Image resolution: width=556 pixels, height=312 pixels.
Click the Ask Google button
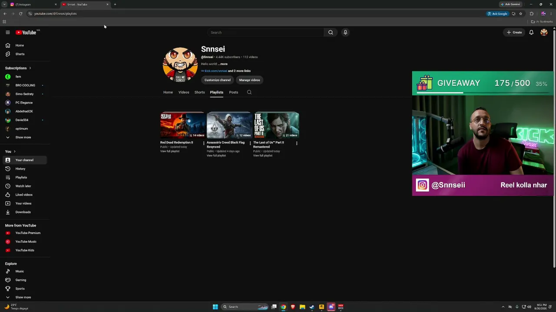497,14
